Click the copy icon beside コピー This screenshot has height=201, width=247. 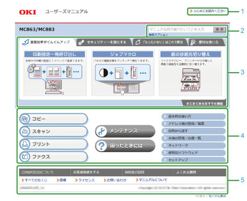[x=25, y=119]
